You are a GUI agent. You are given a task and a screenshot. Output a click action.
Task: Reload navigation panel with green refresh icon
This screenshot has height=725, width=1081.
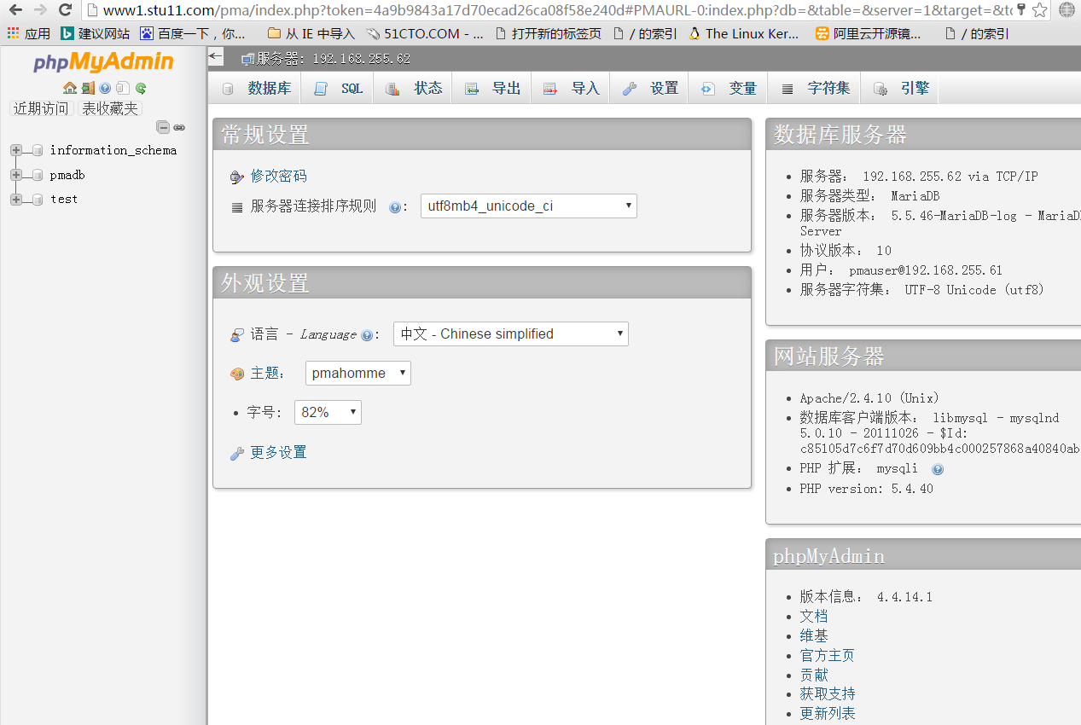click(141, 88)
